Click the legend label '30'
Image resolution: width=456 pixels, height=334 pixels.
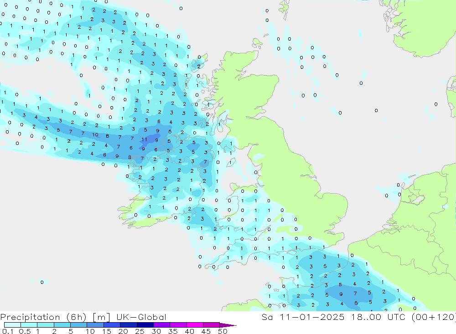pos(156,331)
